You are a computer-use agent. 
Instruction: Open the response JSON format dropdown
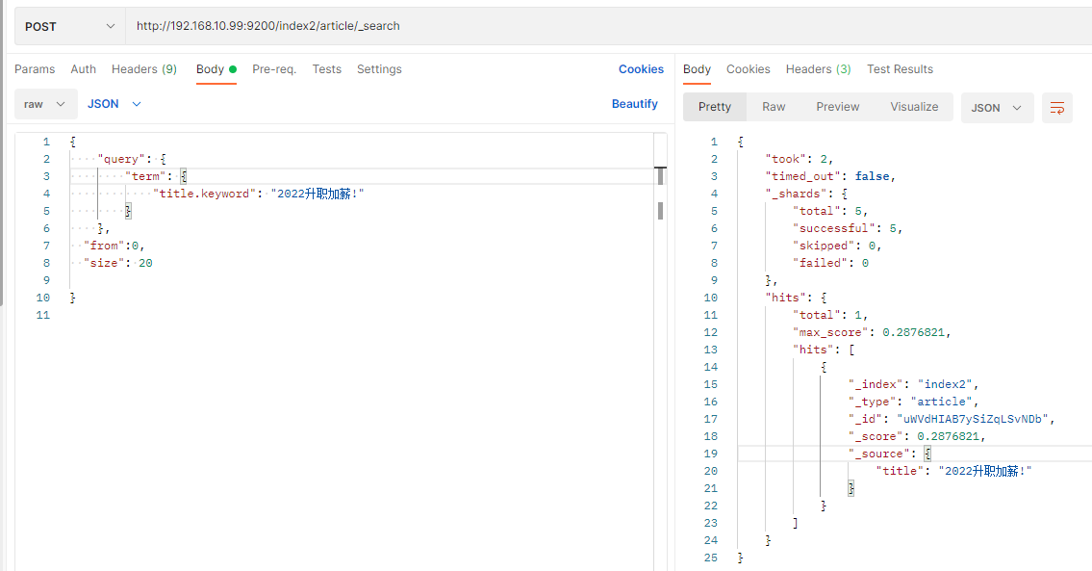coord(998,108)
